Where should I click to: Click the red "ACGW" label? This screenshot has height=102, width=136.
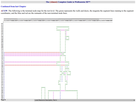click(x=4, y=11)
